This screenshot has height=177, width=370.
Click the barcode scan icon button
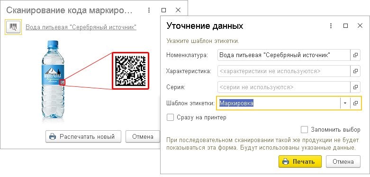13,27
